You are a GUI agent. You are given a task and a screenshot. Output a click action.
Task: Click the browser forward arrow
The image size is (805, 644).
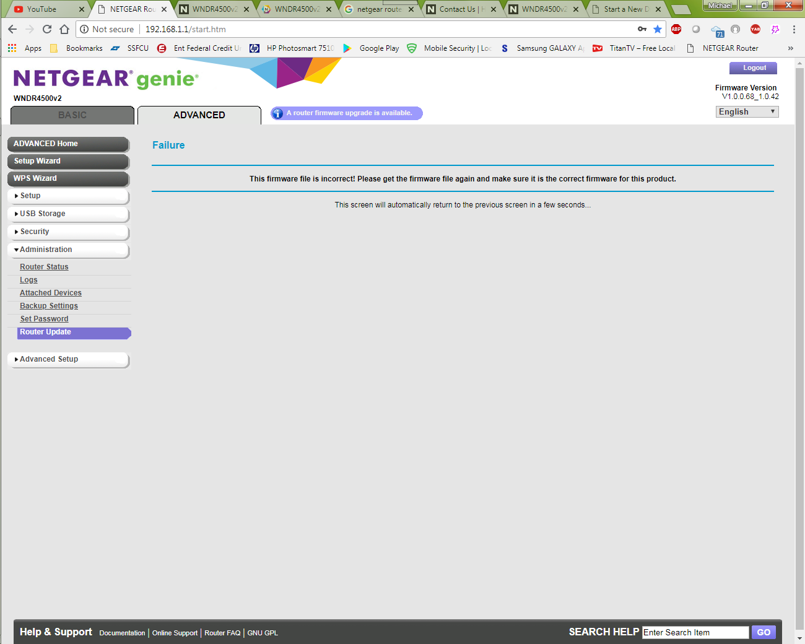pyautogui.click(x=30, y=29)
